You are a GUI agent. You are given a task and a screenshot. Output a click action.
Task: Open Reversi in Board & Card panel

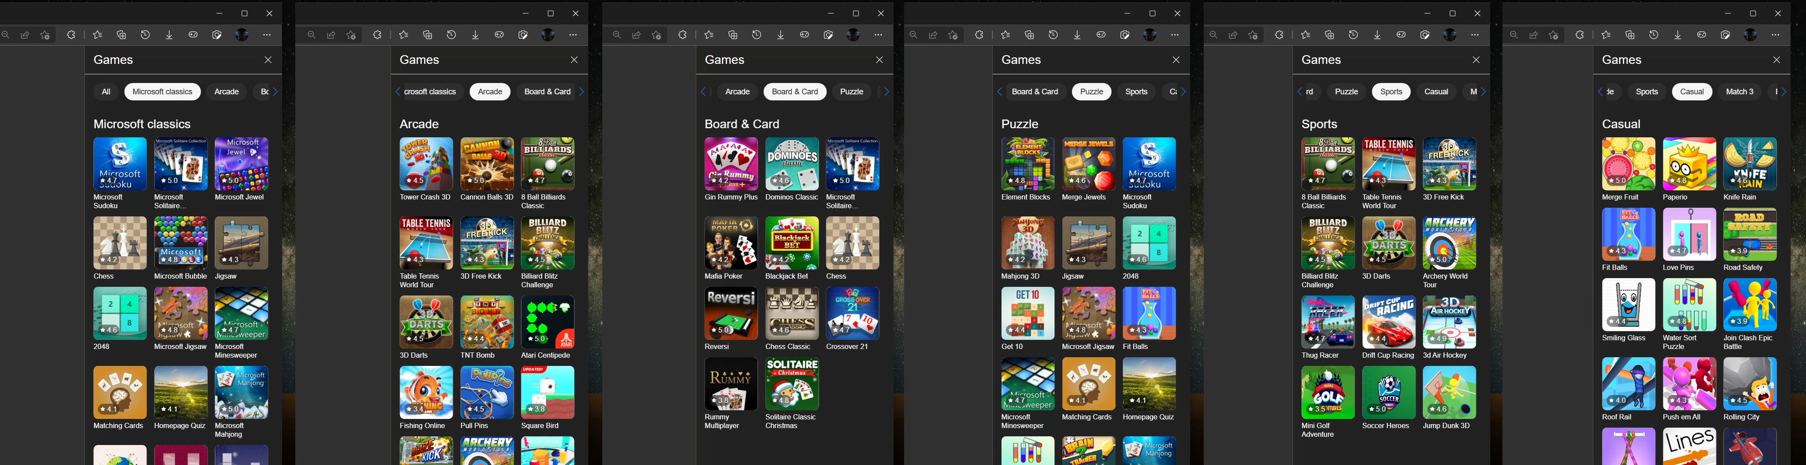click(x=731, y=319)
